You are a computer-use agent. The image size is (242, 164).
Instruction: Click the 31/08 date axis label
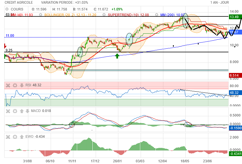tap(27, 161)
